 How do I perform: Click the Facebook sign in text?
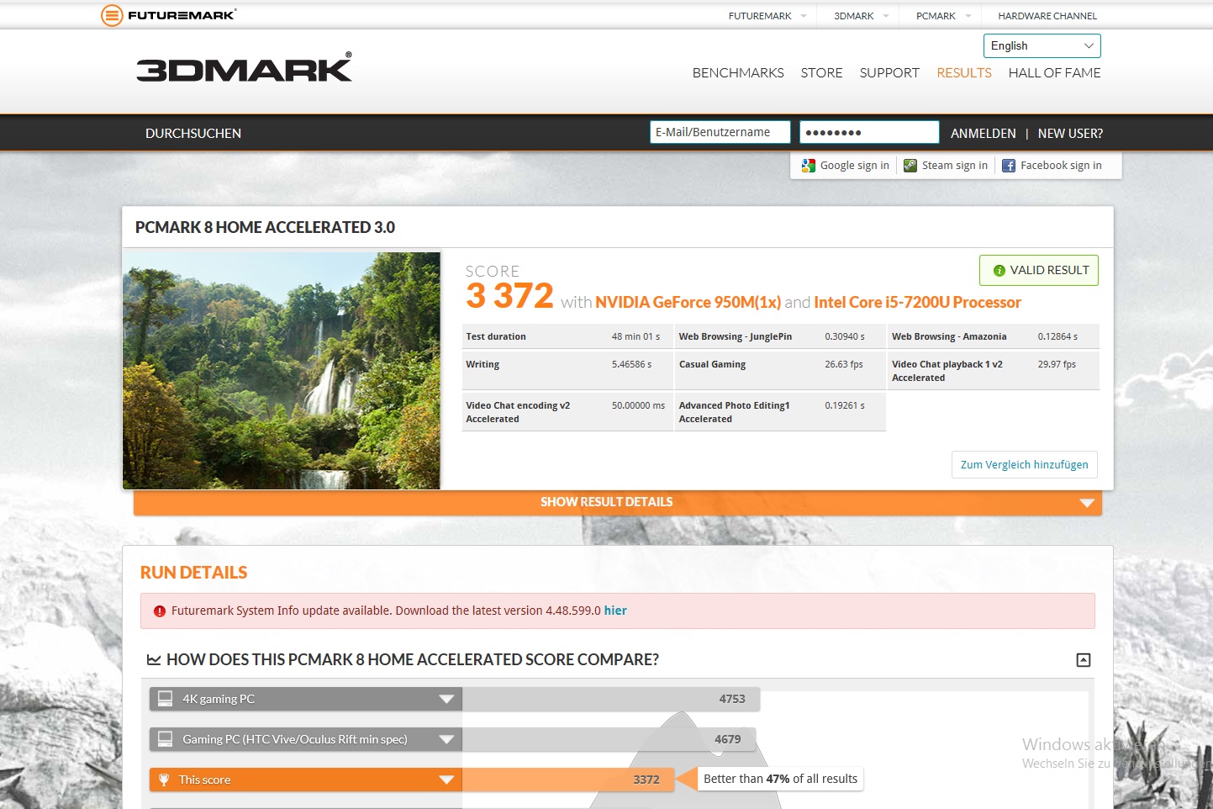point(1061,166)
